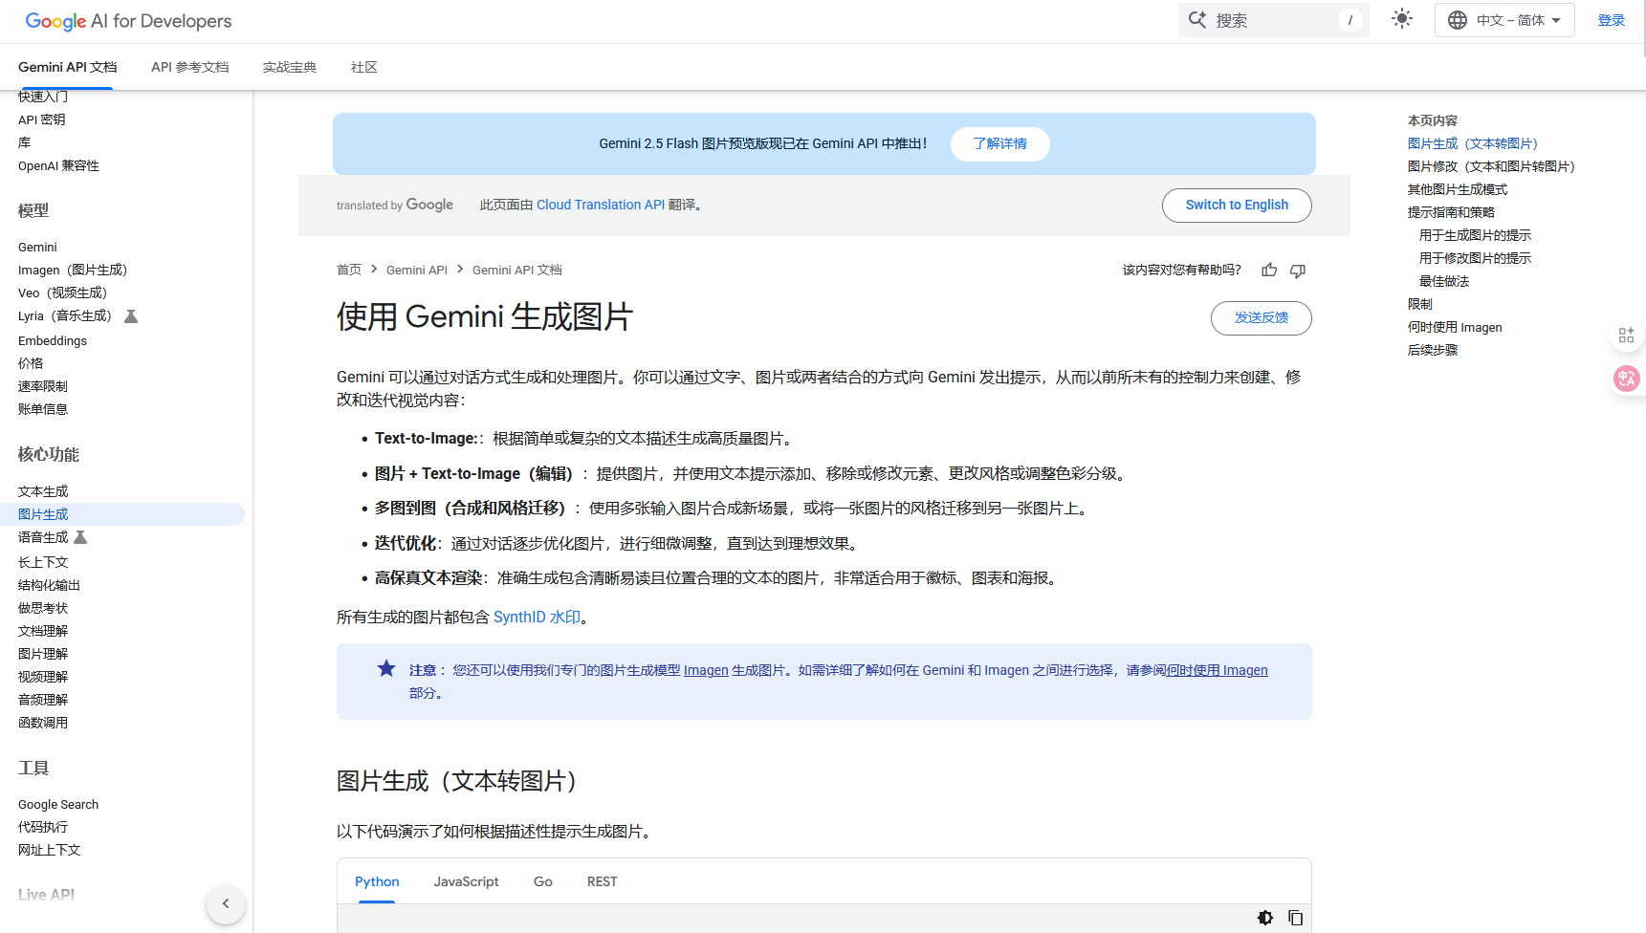1646x933 pixels.
Task: Open 快速入门 in the sidebar
Action: [x=43, y=97]
